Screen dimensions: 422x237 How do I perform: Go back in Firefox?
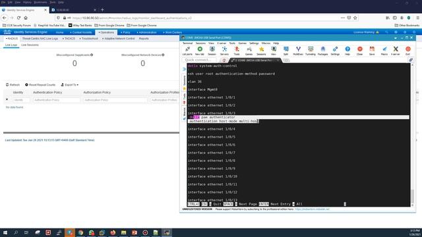point(5,18)
